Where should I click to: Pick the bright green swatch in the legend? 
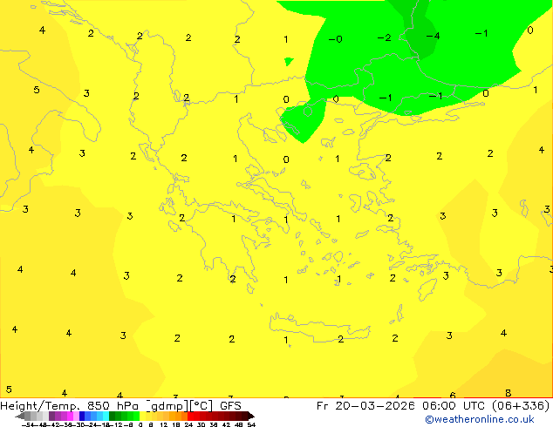click(136, 417)
